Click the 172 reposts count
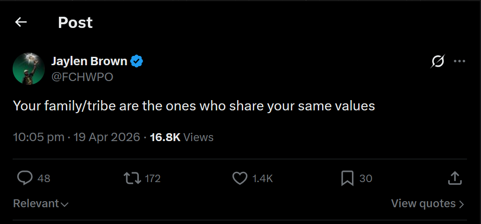The width and height of the screenshot is (481, 224). tap(152, 178)
